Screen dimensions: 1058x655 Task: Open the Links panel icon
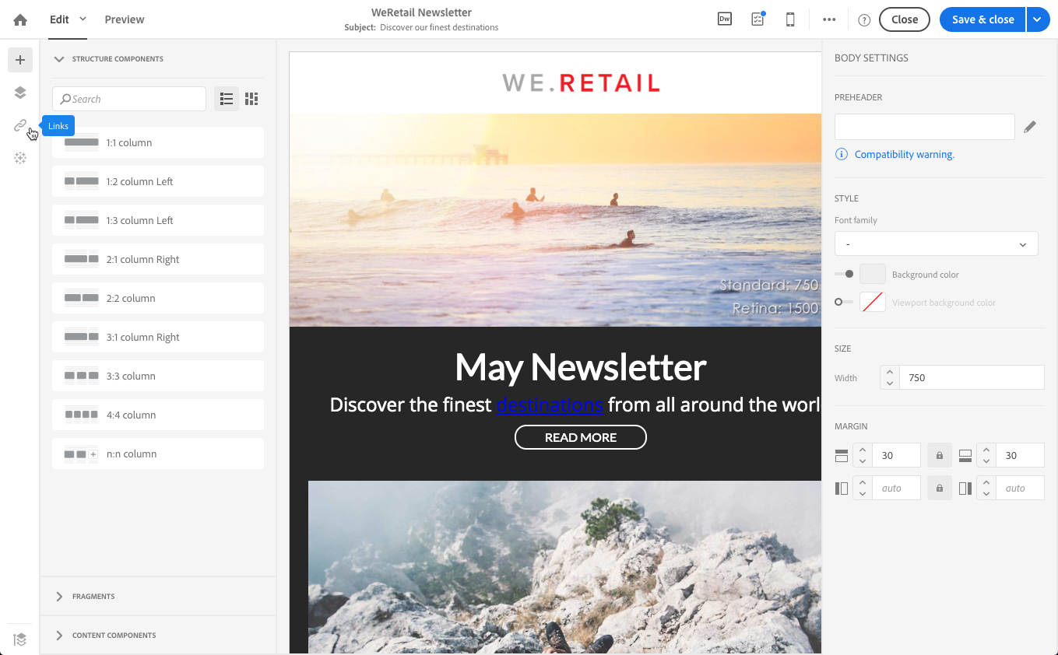[x=20, y=125]
